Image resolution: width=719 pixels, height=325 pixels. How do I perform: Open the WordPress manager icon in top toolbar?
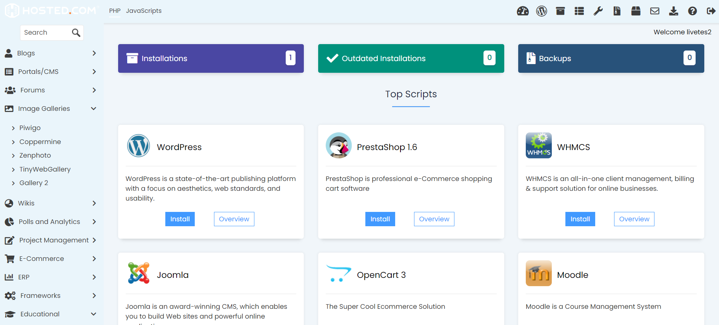tap(542, 11)
